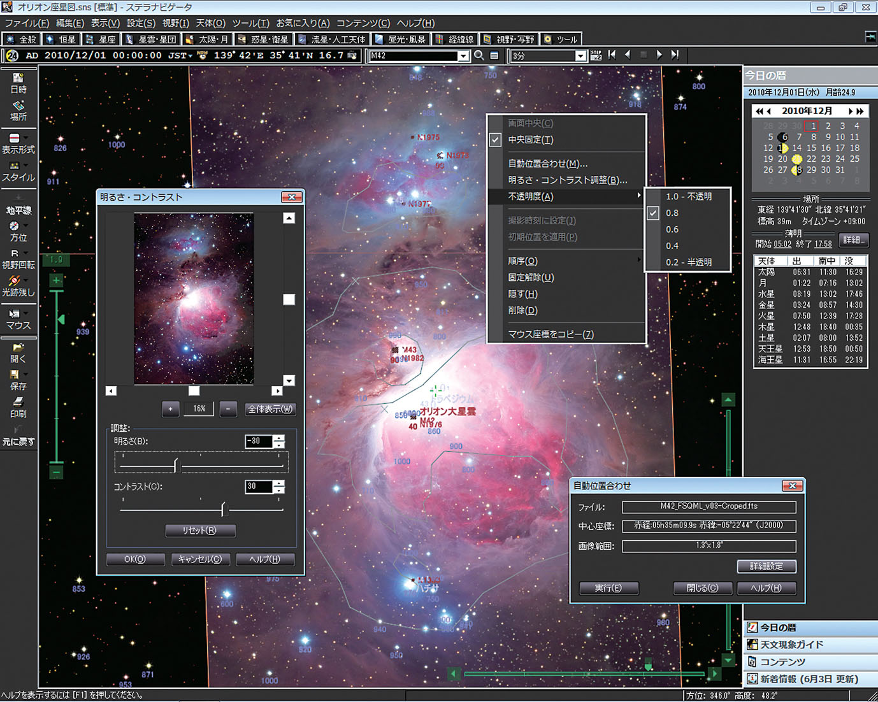Click the green right arrow on horizontal scroll

click(714, 673)
